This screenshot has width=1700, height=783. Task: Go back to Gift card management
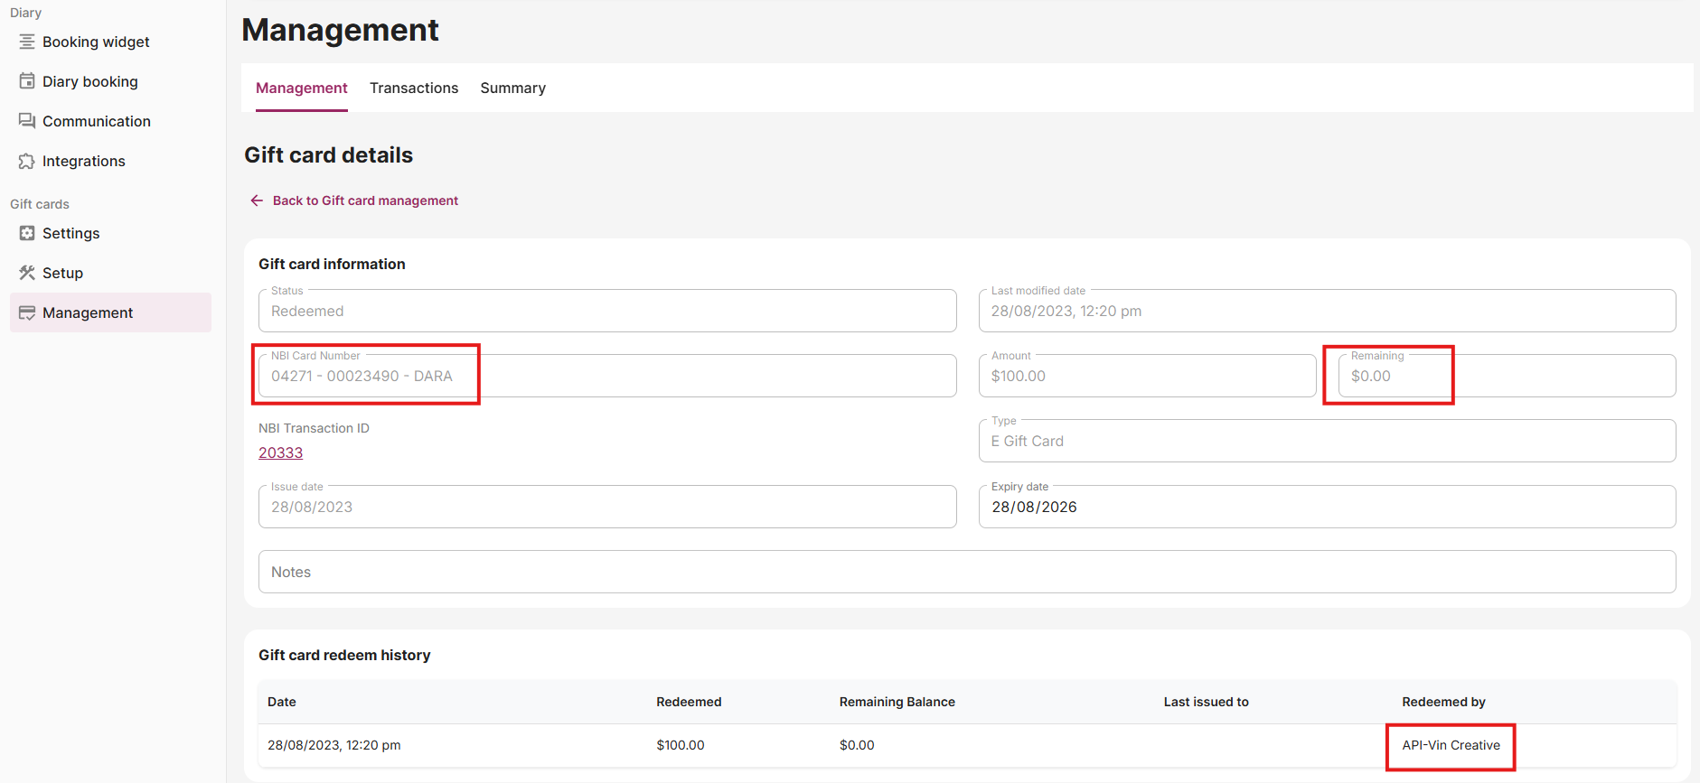click(x=365, y=200)
